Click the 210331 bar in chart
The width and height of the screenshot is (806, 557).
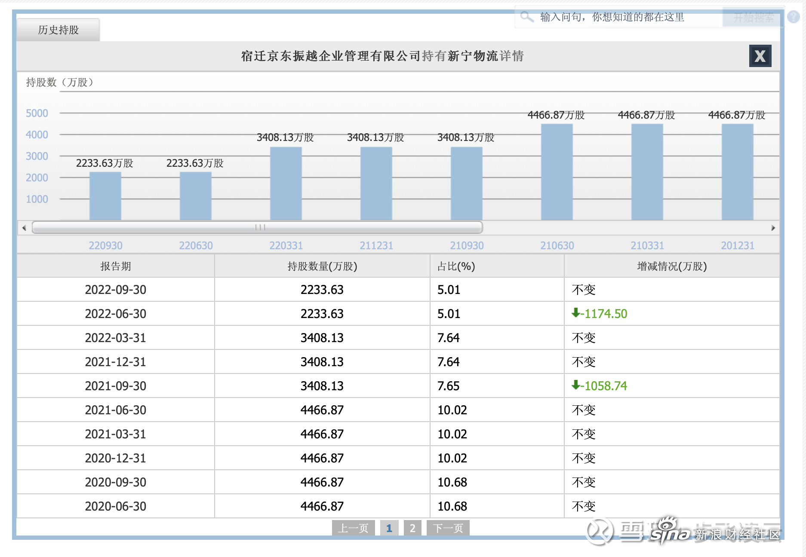coord(647,172)
